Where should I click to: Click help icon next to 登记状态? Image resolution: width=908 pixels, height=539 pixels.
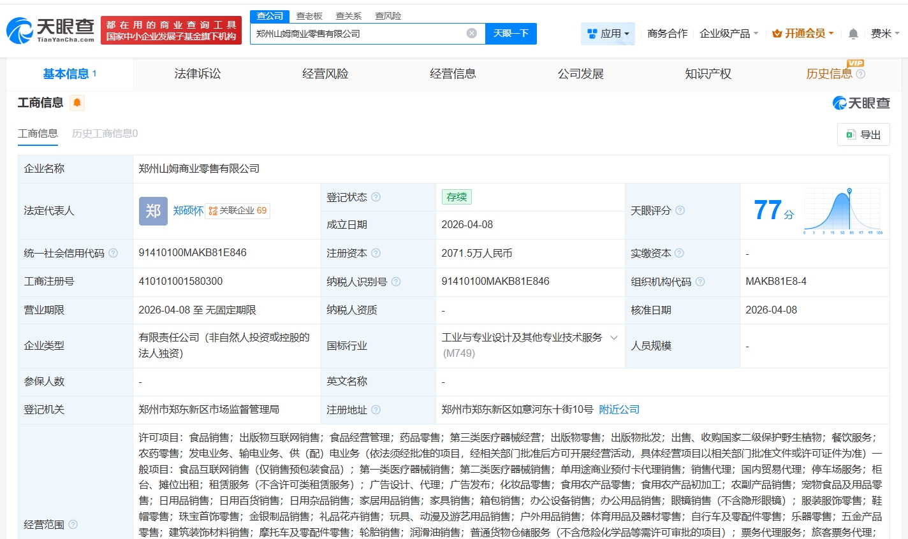(x=376, y=197)
